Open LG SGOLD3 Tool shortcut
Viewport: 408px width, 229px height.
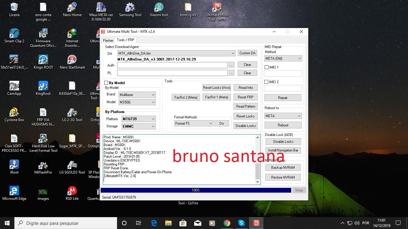pos(72,167)
